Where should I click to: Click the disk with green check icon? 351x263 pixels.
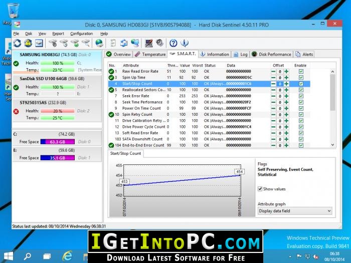(75, 43)
